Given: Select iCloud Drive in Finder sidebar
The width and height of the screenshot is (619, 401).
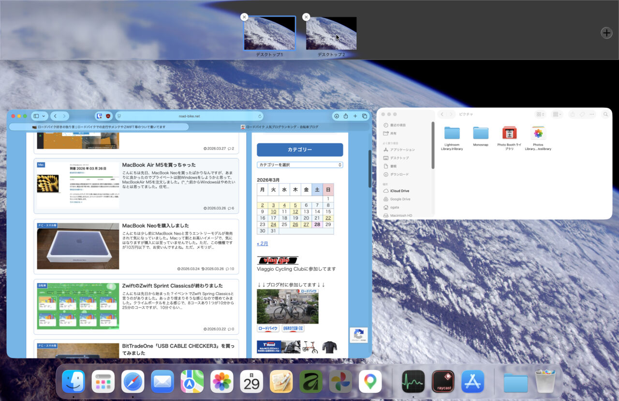Looking at the screenshot, I should tap(399, 191).
